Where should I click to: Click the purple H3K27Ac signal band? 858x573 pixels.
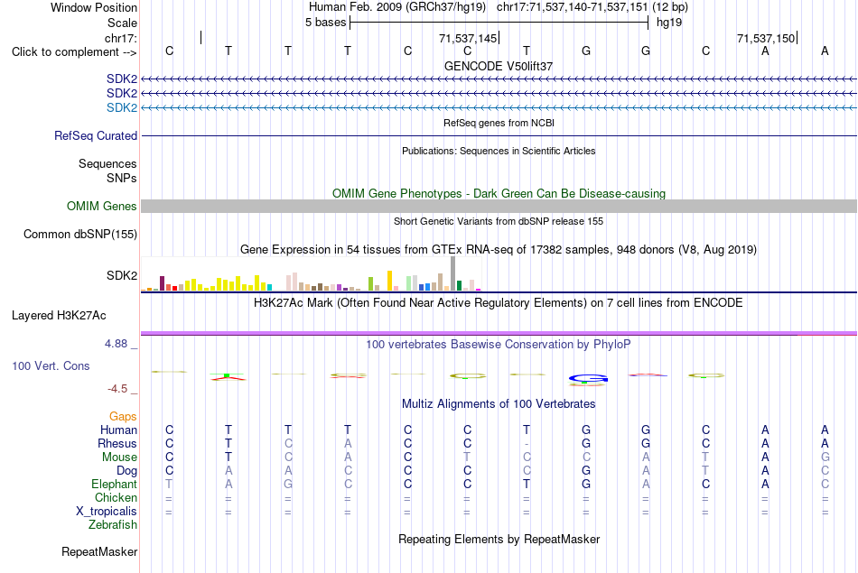(499, 333)
